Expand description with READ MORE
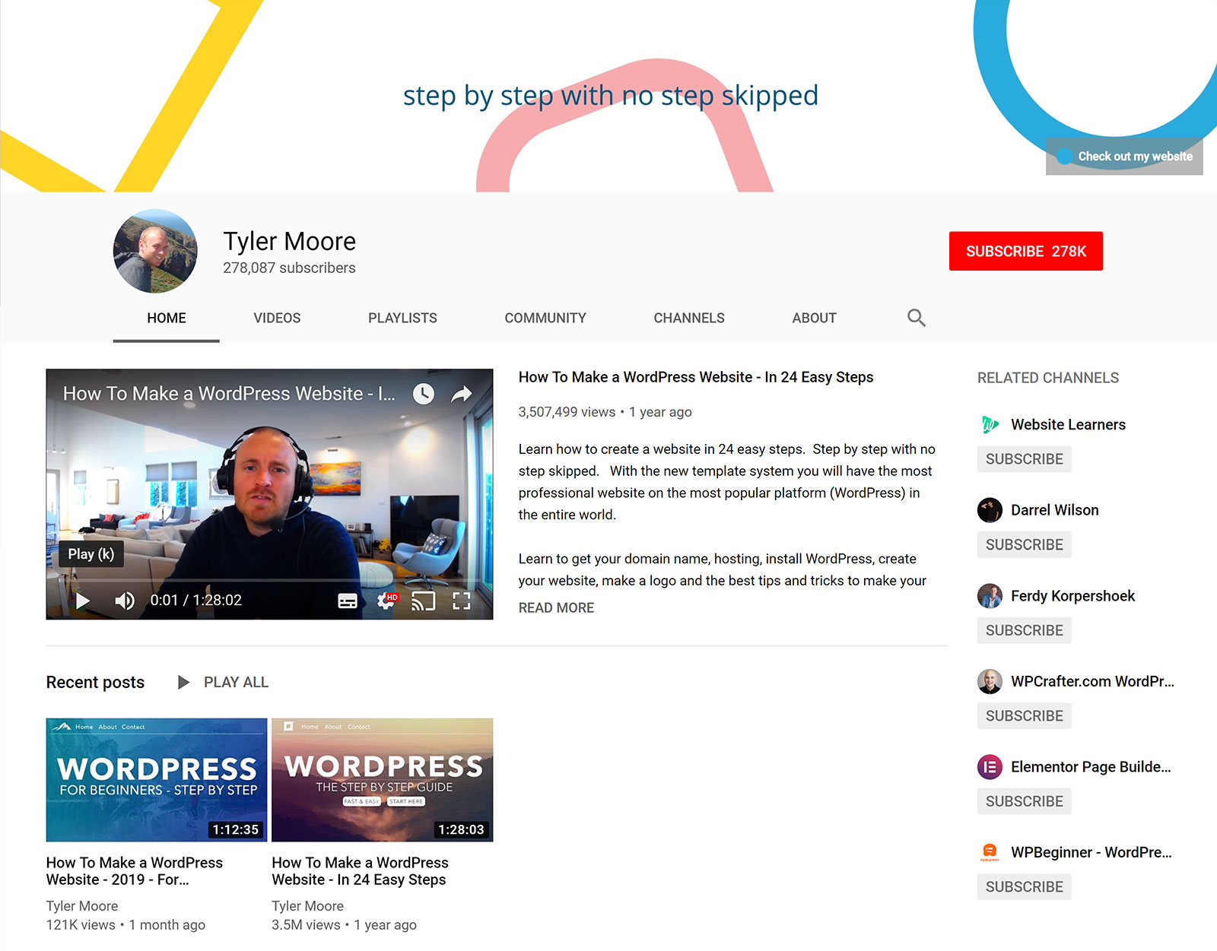 556,608
